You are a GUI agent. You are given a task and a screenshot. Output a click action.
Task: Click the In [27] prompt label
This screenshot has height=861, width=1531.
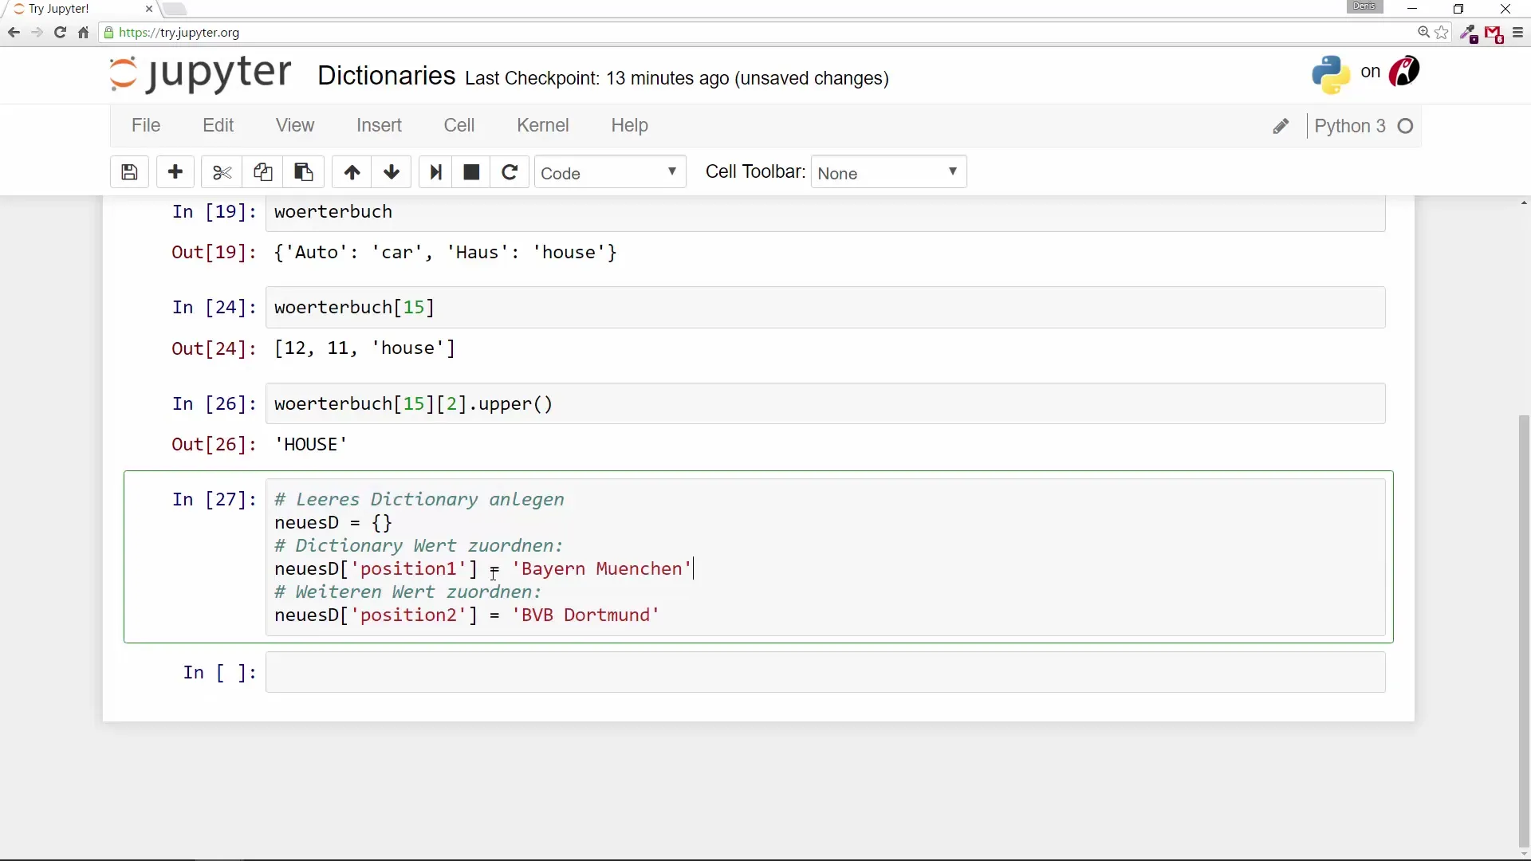tap(214, 500)
